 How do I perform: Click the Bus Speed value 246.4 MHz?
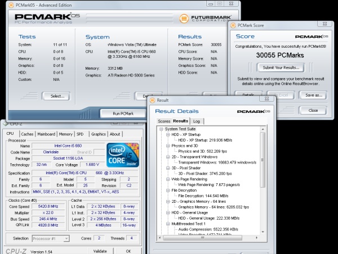48,219
